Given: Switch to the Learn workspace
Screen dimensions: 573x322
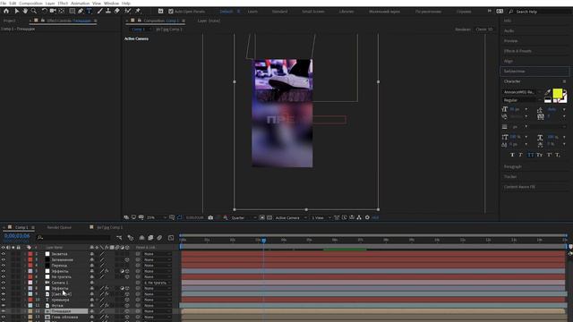Looking at the screenshot, I should click(252, 12).
